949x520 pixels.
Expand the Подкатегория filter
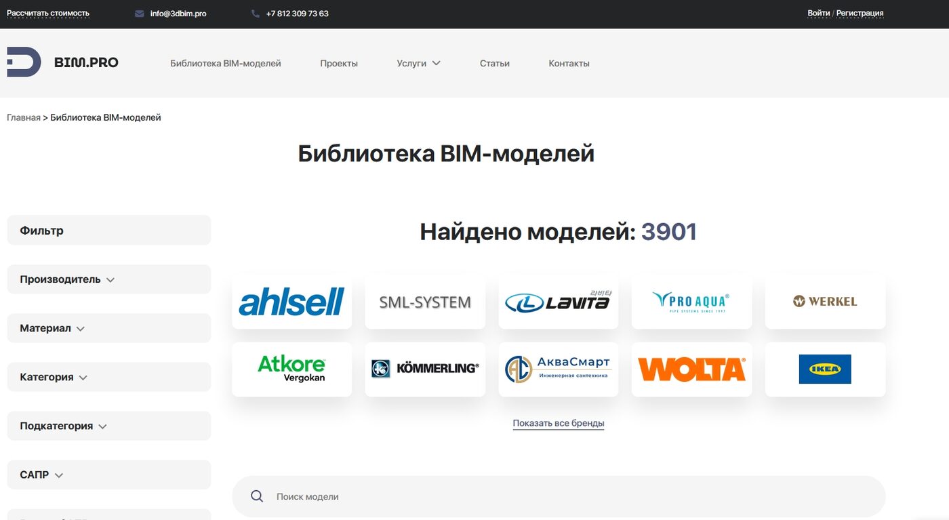108,426
